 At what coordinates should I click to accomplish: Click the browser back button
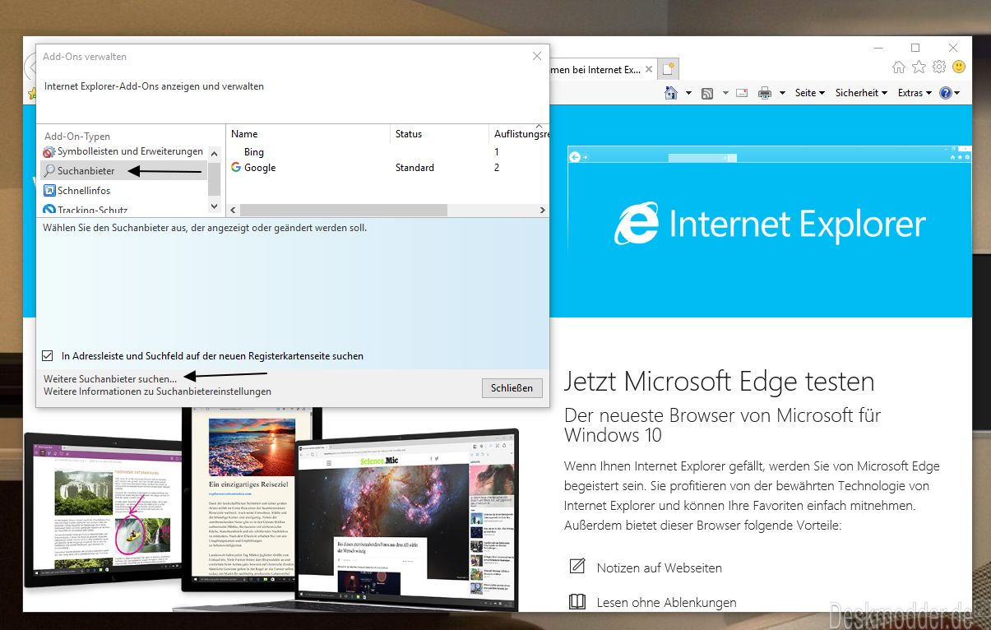click(30, 67)
